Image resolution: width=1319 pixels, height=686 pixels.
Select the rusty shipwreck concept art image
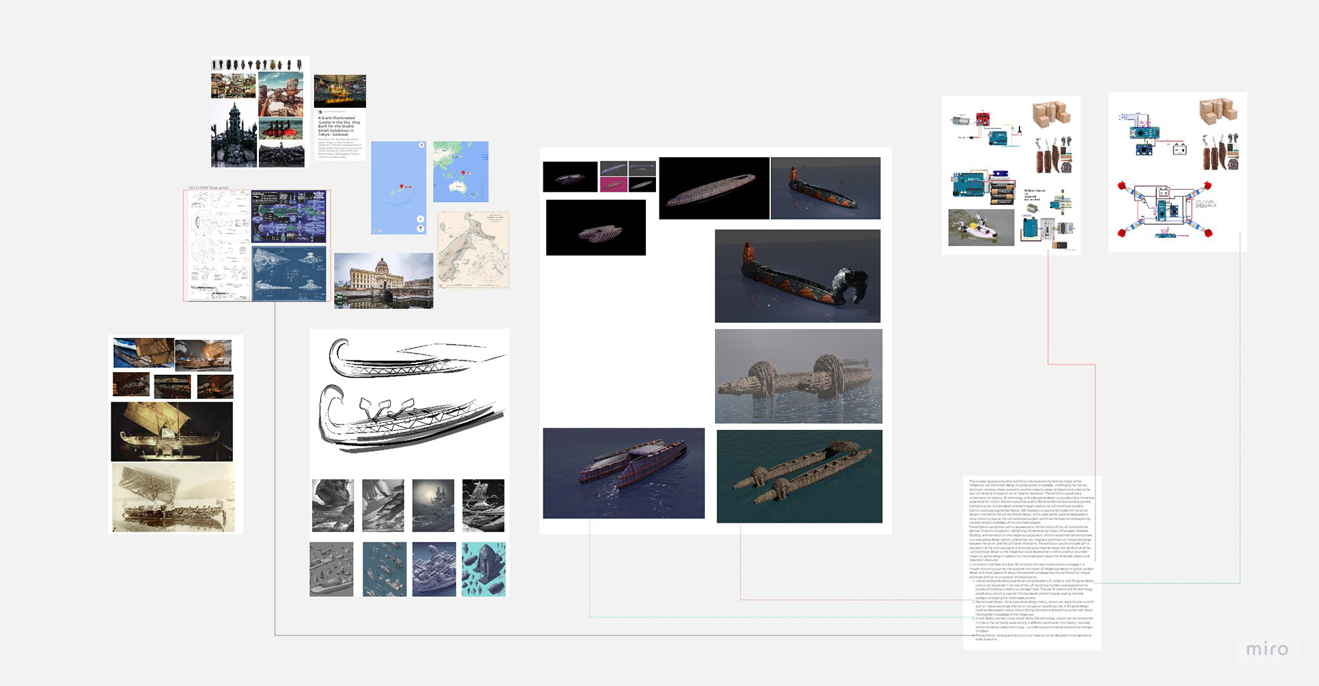point(281,94)
